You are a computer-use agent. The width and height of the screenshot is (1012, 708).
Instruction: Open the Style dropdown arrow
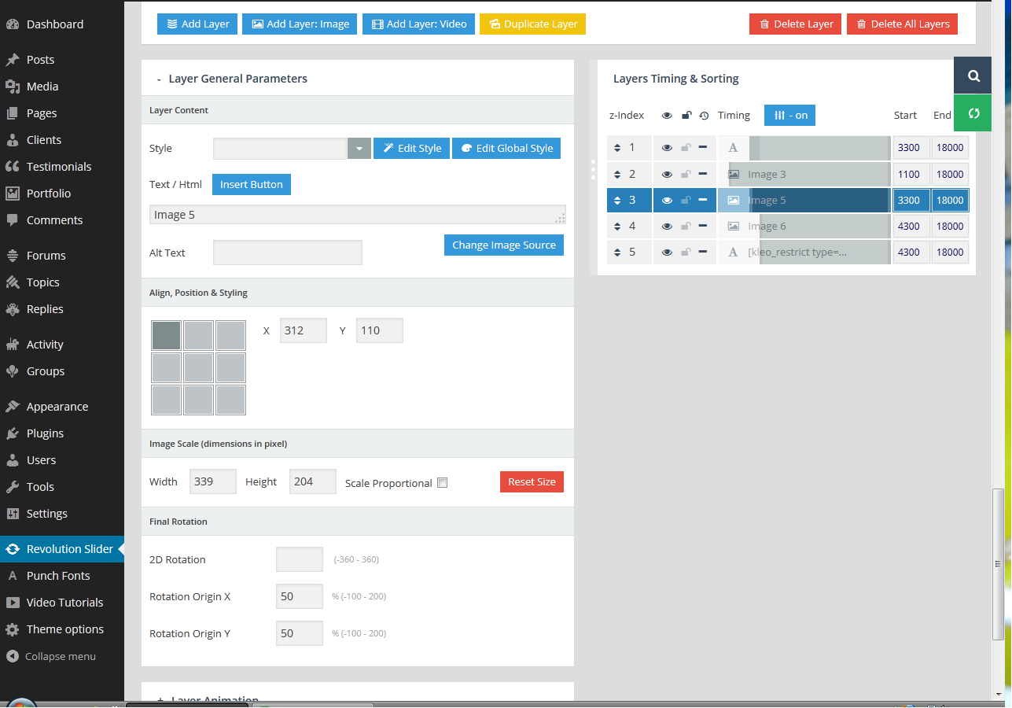(359, 149)
